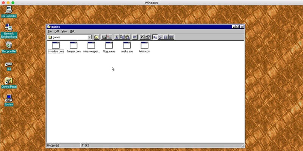
Task: Open the Edit menu
Action: pos(56,31)
